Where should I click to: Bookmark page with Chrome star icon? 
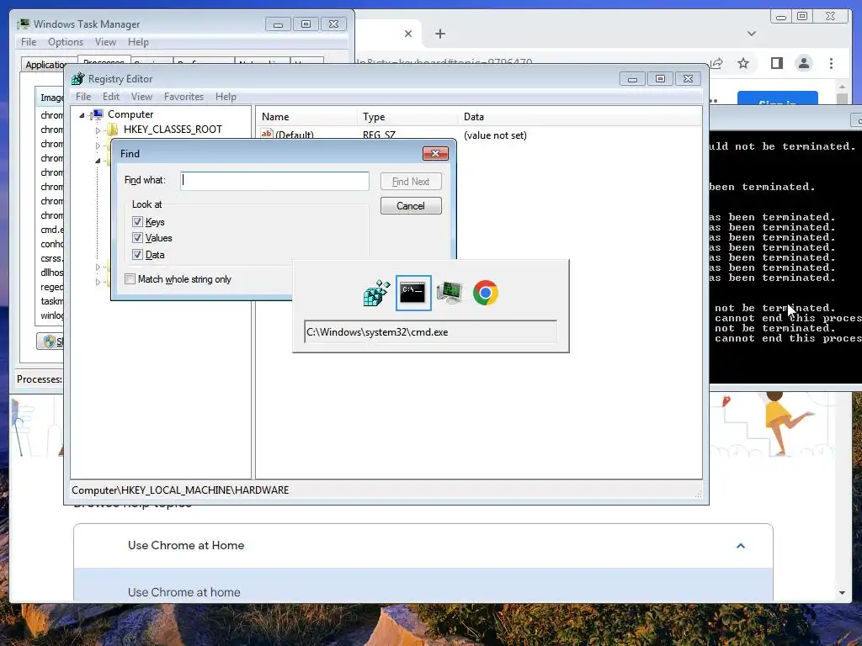pos(743,63)
